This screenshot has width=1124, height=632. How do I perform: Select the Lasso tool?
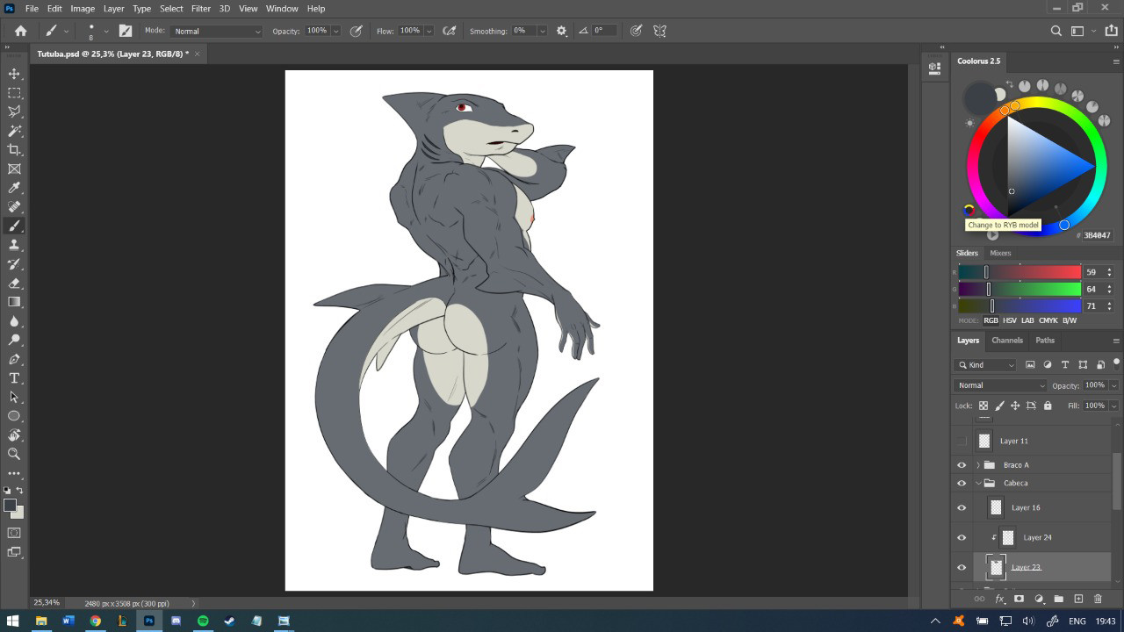[14, 111]
